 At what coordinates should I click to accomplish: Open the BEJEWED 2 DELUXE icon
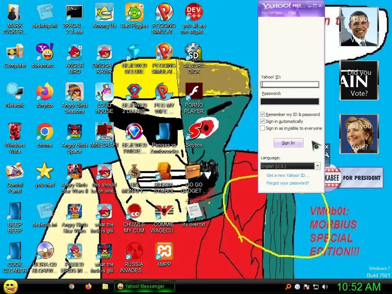point(134,98)
